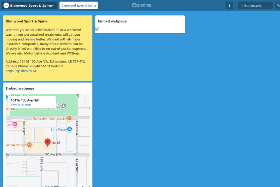Click the search magnifier icon in Bookmarks field
The image size is (280, 187).
(x=241, y=6)
